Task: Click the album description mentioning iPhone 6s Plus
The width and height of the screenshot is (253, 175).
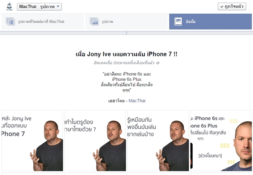Action: [x=126, y=82]
